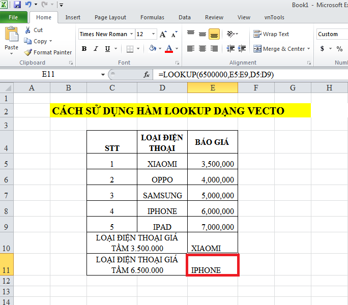Image resolution: width=348 pixels, height=305 pixels.
Task: Open the font size 12 dropdown
Action: (153, 34)
